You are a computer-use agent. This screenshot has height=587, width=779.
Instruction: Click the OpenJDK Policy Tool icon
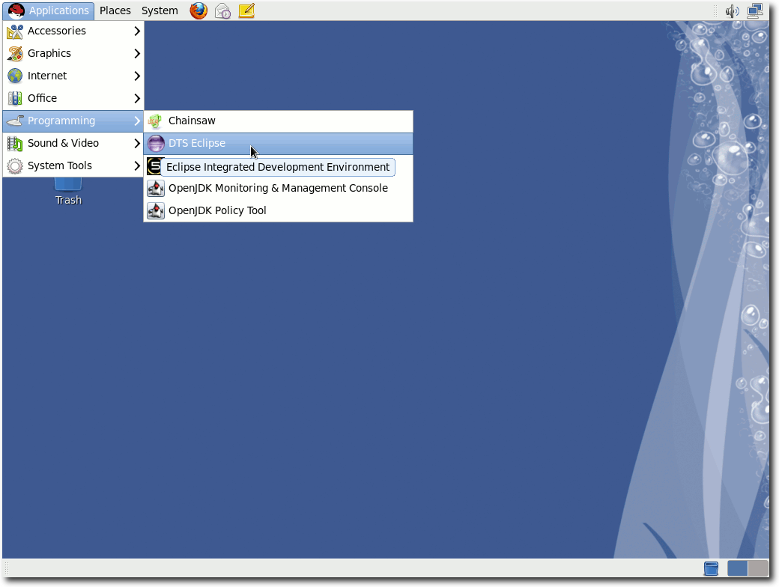click(155, 211)
